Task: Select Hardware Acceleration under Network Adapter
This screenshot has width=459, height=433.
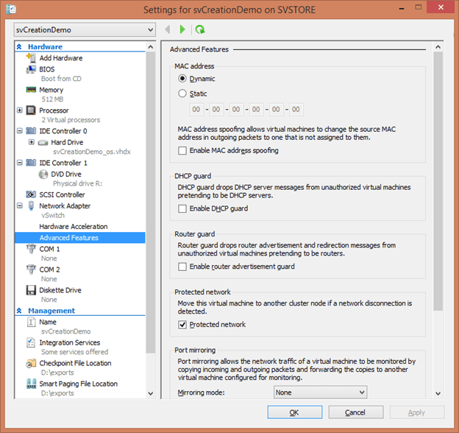Action: [x=74, y=227]
